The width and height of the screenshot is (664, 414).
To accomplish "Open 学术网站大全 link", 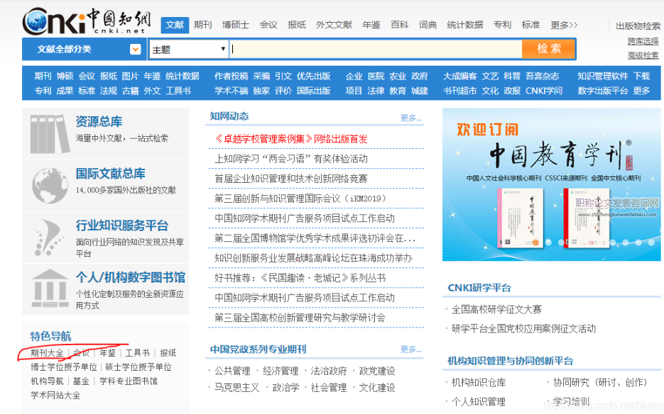I will (55, 395).
